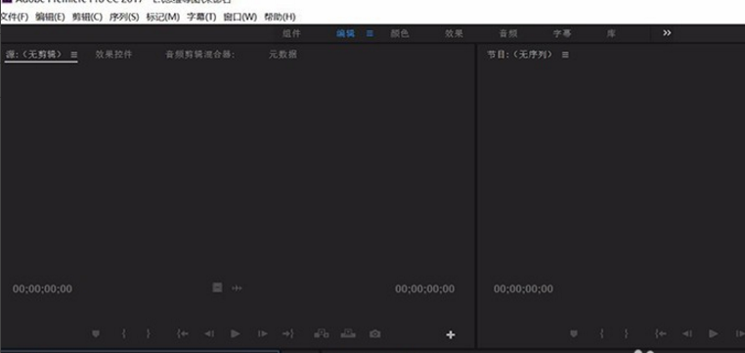Screen dimensions: 745x353
Task: Step back one frame in program monitor
Action: point(687,334)
